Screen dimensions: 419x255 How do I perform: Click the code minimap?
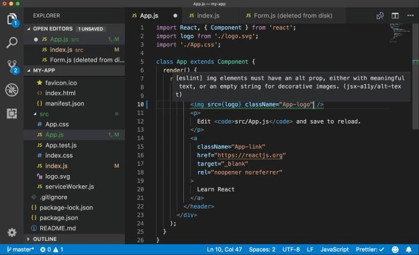[x=400, y=33]
